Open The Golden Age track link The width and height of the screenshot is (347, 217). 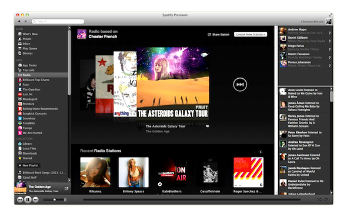[x=158, y=131]
